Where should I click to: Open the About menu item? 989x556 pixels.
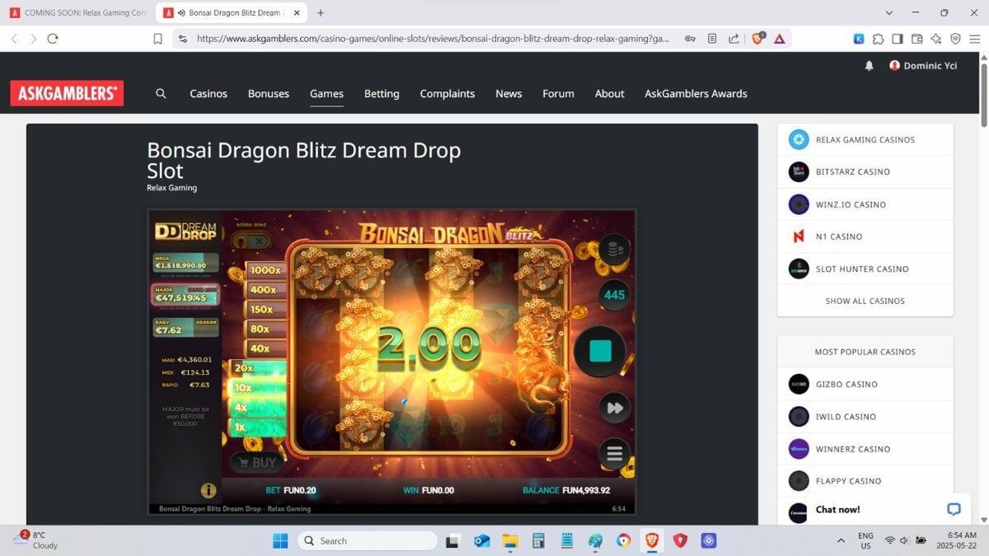click(610, 94)
